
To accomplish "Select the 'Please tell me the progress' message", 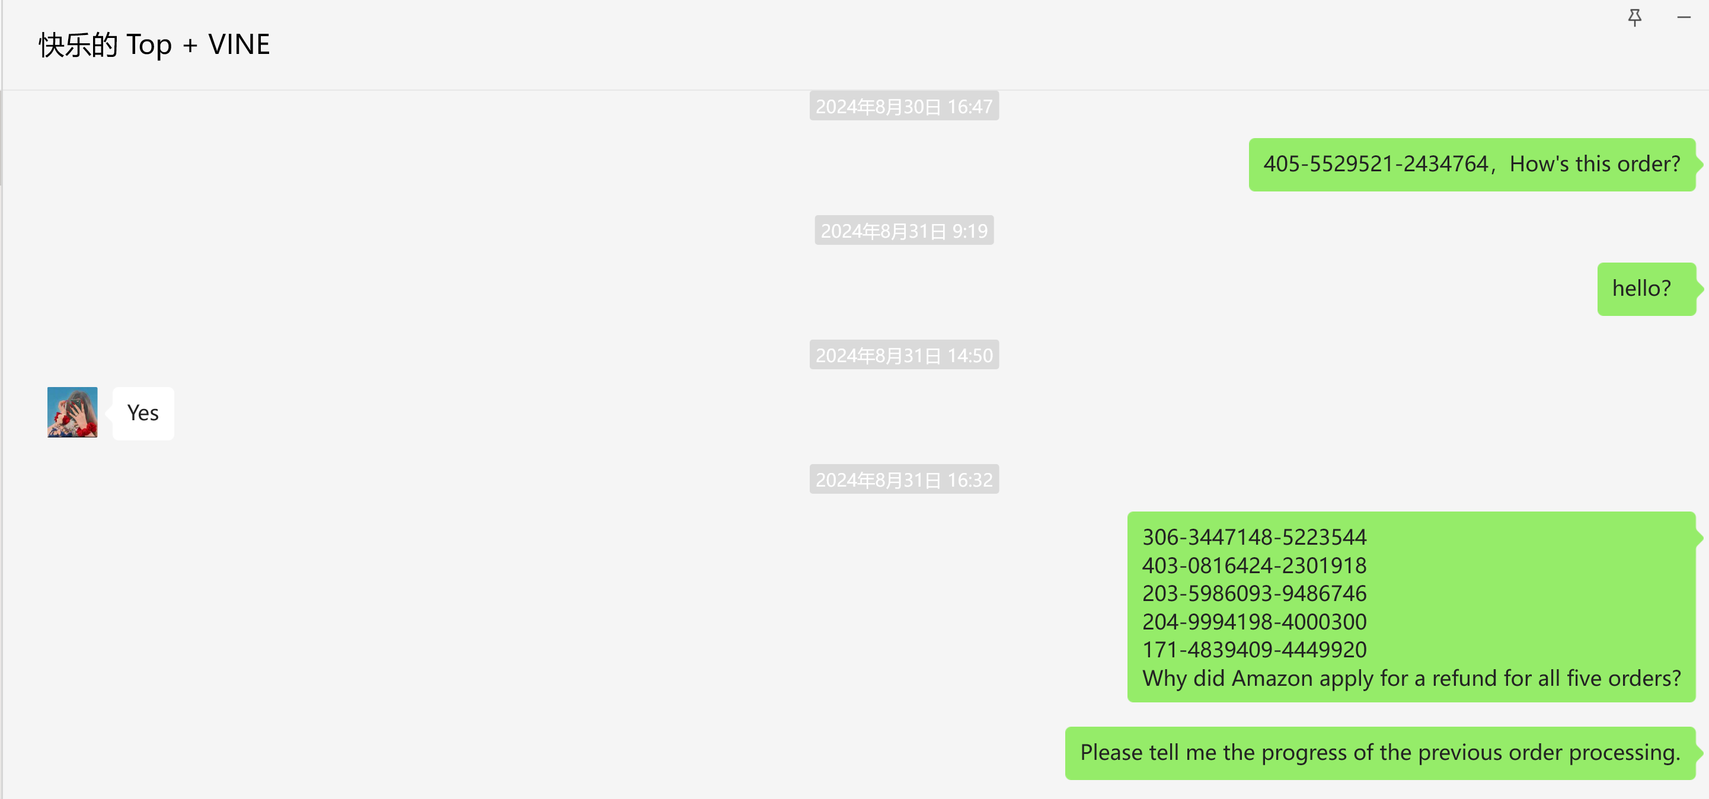I will 1381,753.
